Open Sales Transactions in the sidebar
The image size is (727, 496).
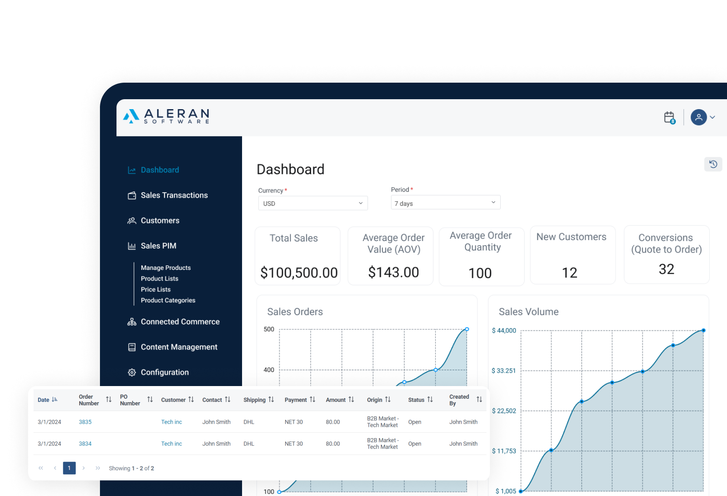point(174,195)
